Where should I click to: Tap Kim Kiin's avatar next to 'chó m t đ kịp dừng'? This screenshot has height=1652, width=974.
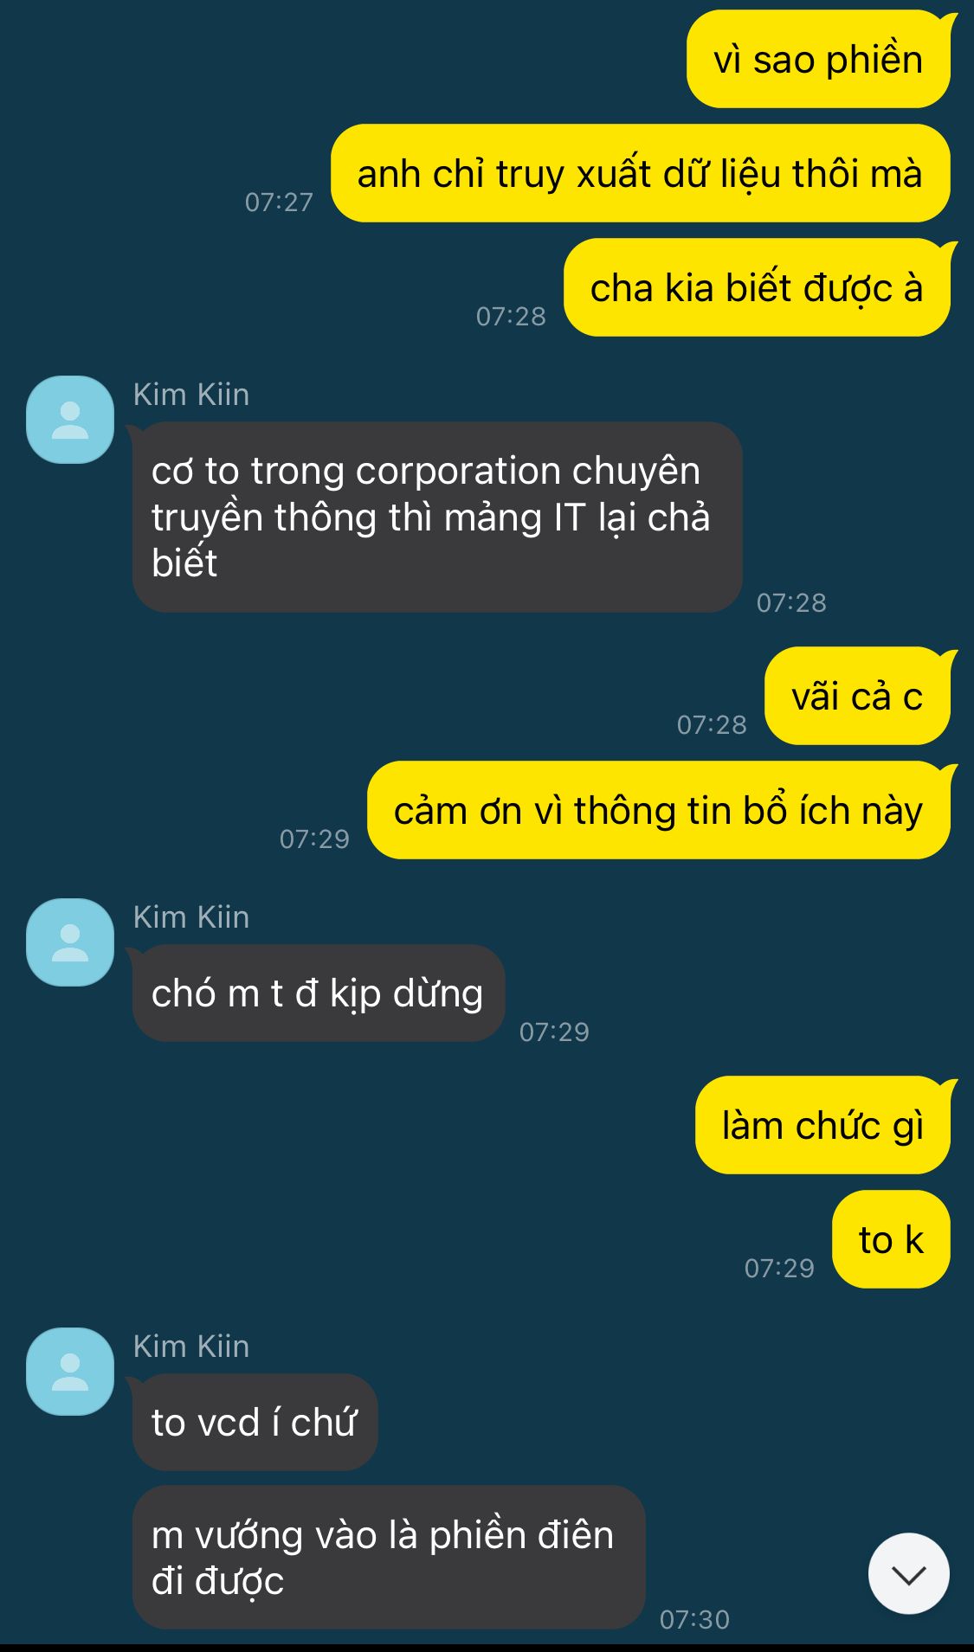[x=70, y=942]
